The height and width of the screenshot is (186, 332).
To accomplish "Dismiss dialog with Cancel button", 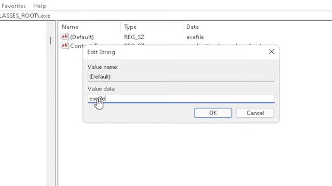I will click(255, 113).
